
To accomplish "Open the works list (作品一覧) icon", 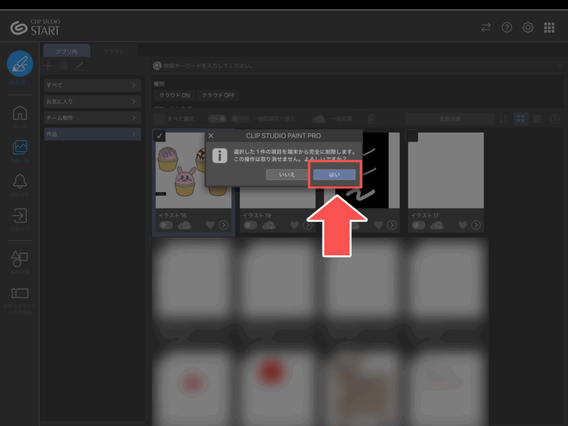I will pyautogui.click(x=20, y=147).
